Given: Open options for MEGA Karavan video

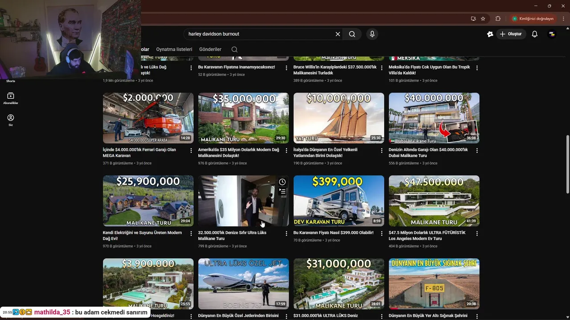Looking at the screenshot, I should 191,151.
